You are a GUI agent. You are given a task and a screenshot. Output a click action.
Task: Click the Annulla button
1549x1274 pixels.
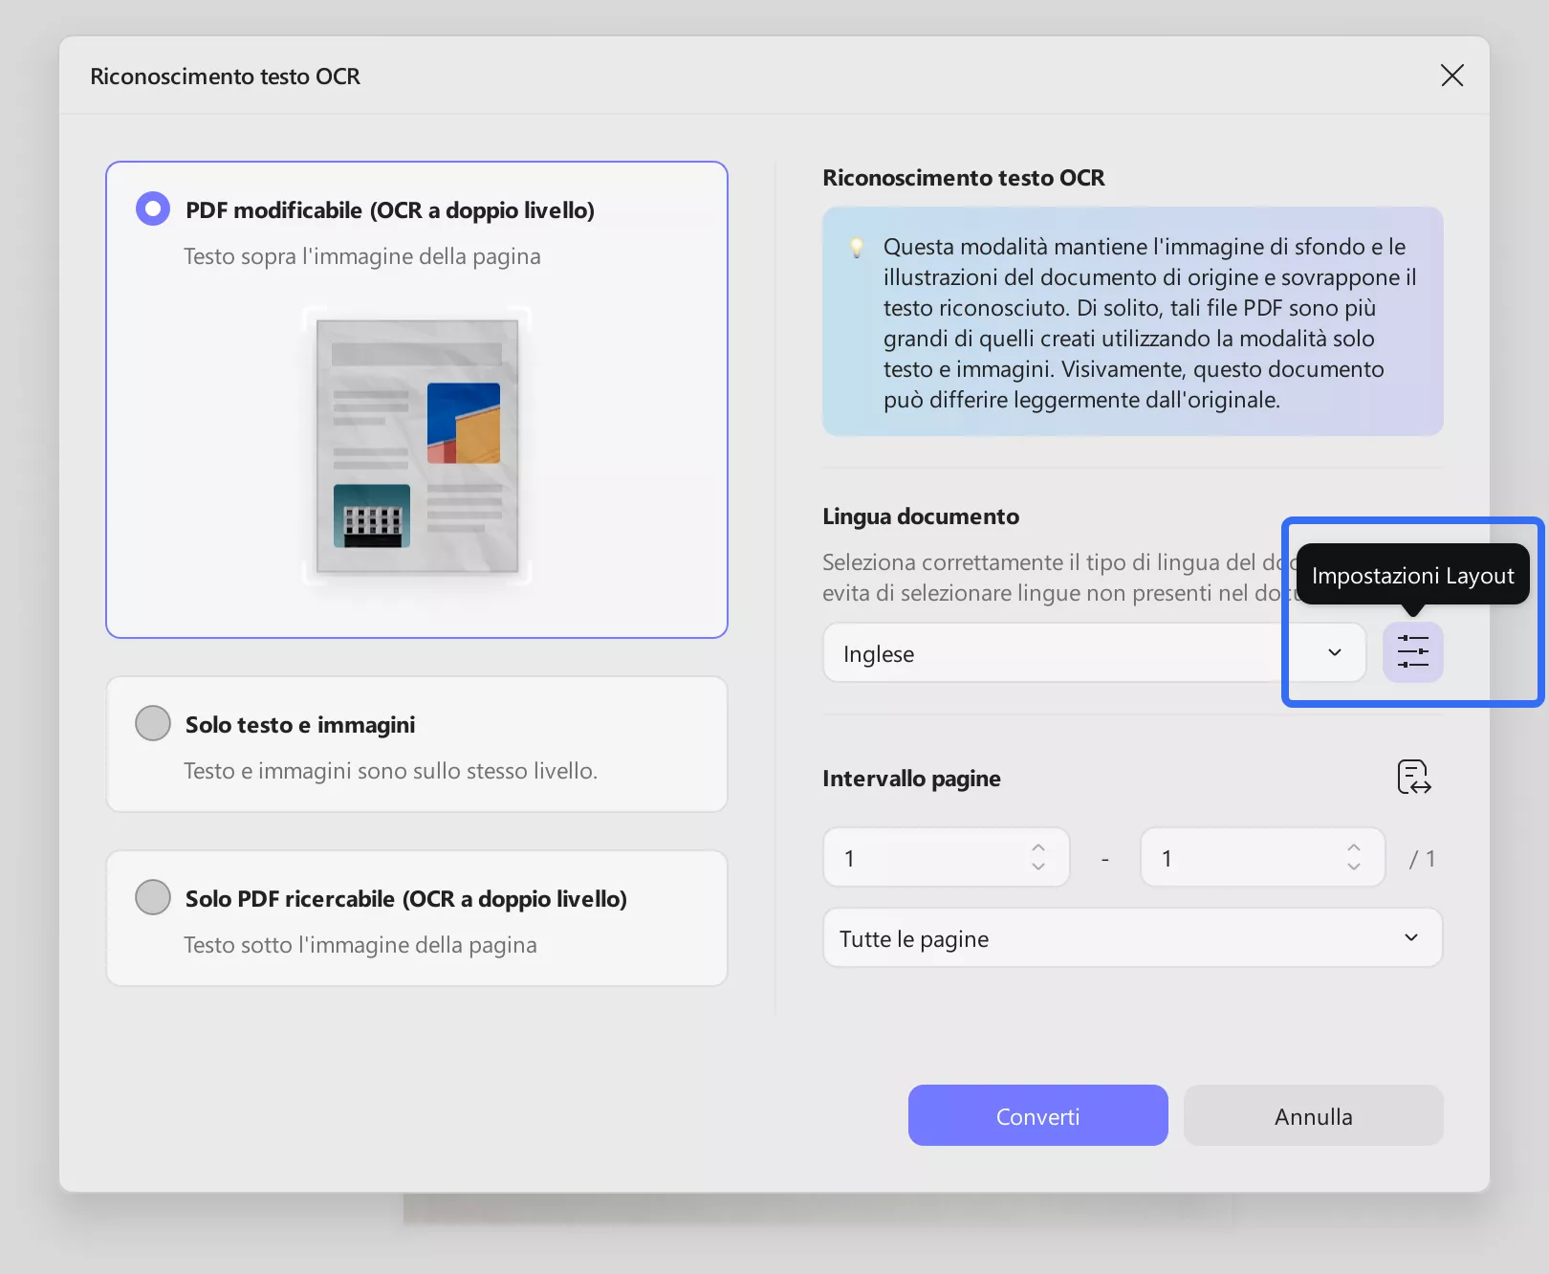pos(1313,1115)
